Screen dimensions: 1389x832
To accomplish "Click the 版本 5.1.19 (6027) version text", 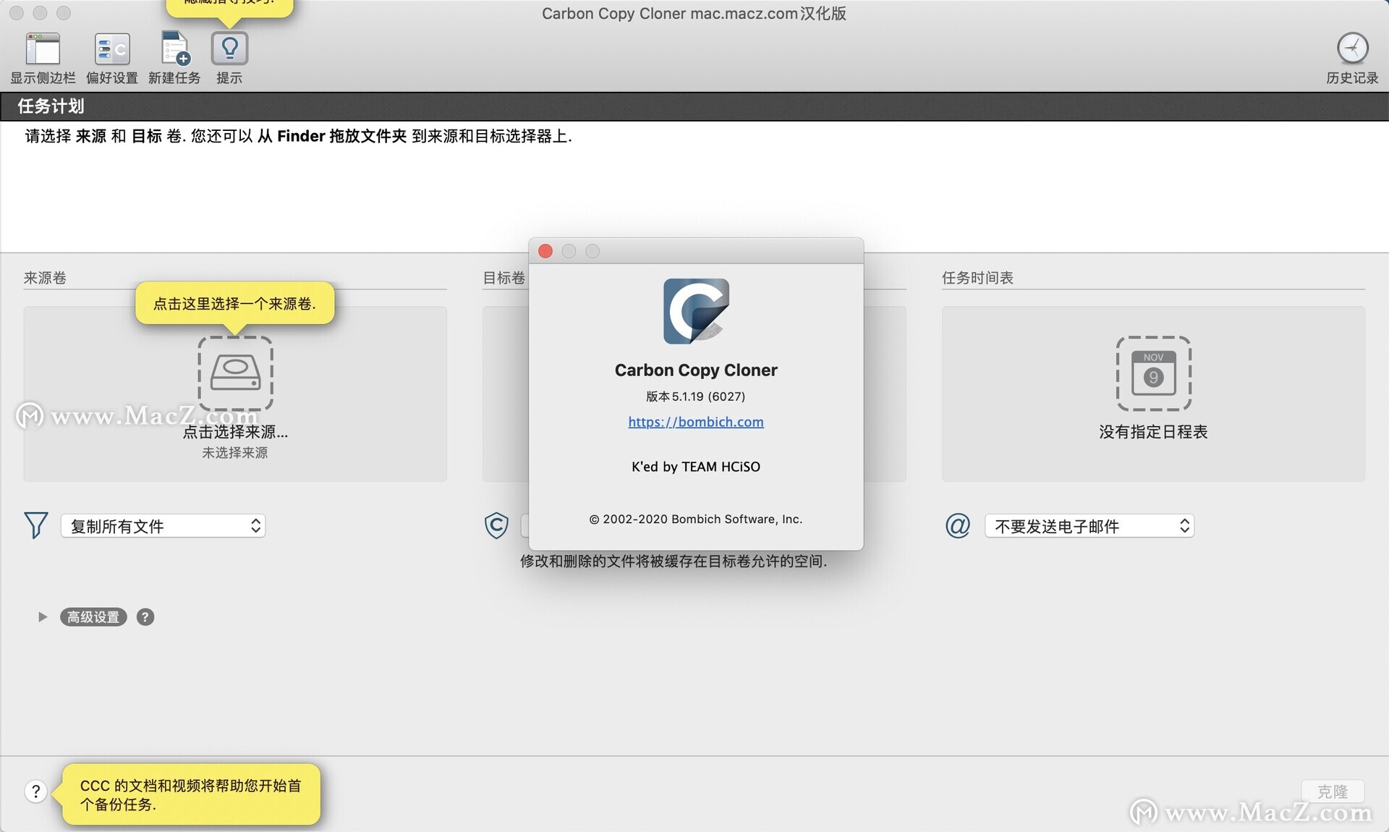I will pos(696,396).
